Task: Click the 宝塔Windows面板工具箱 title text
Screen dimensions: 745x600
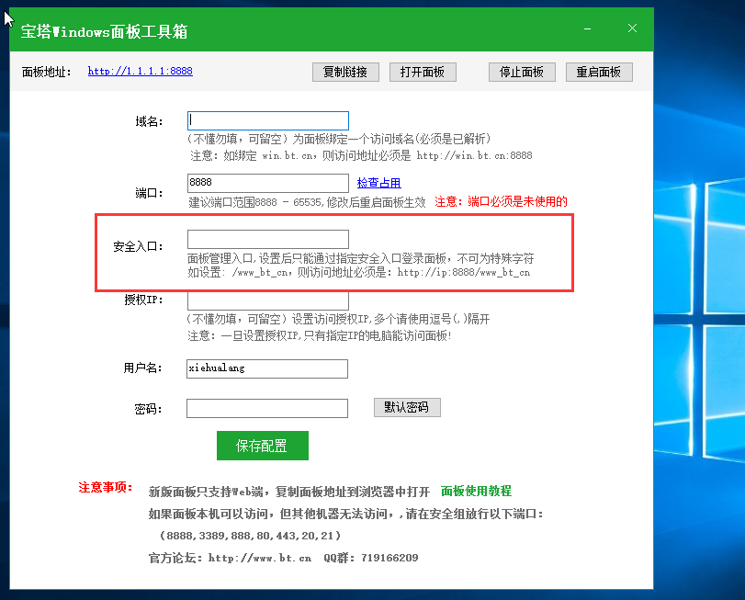Action: click(x=104, y=32)
